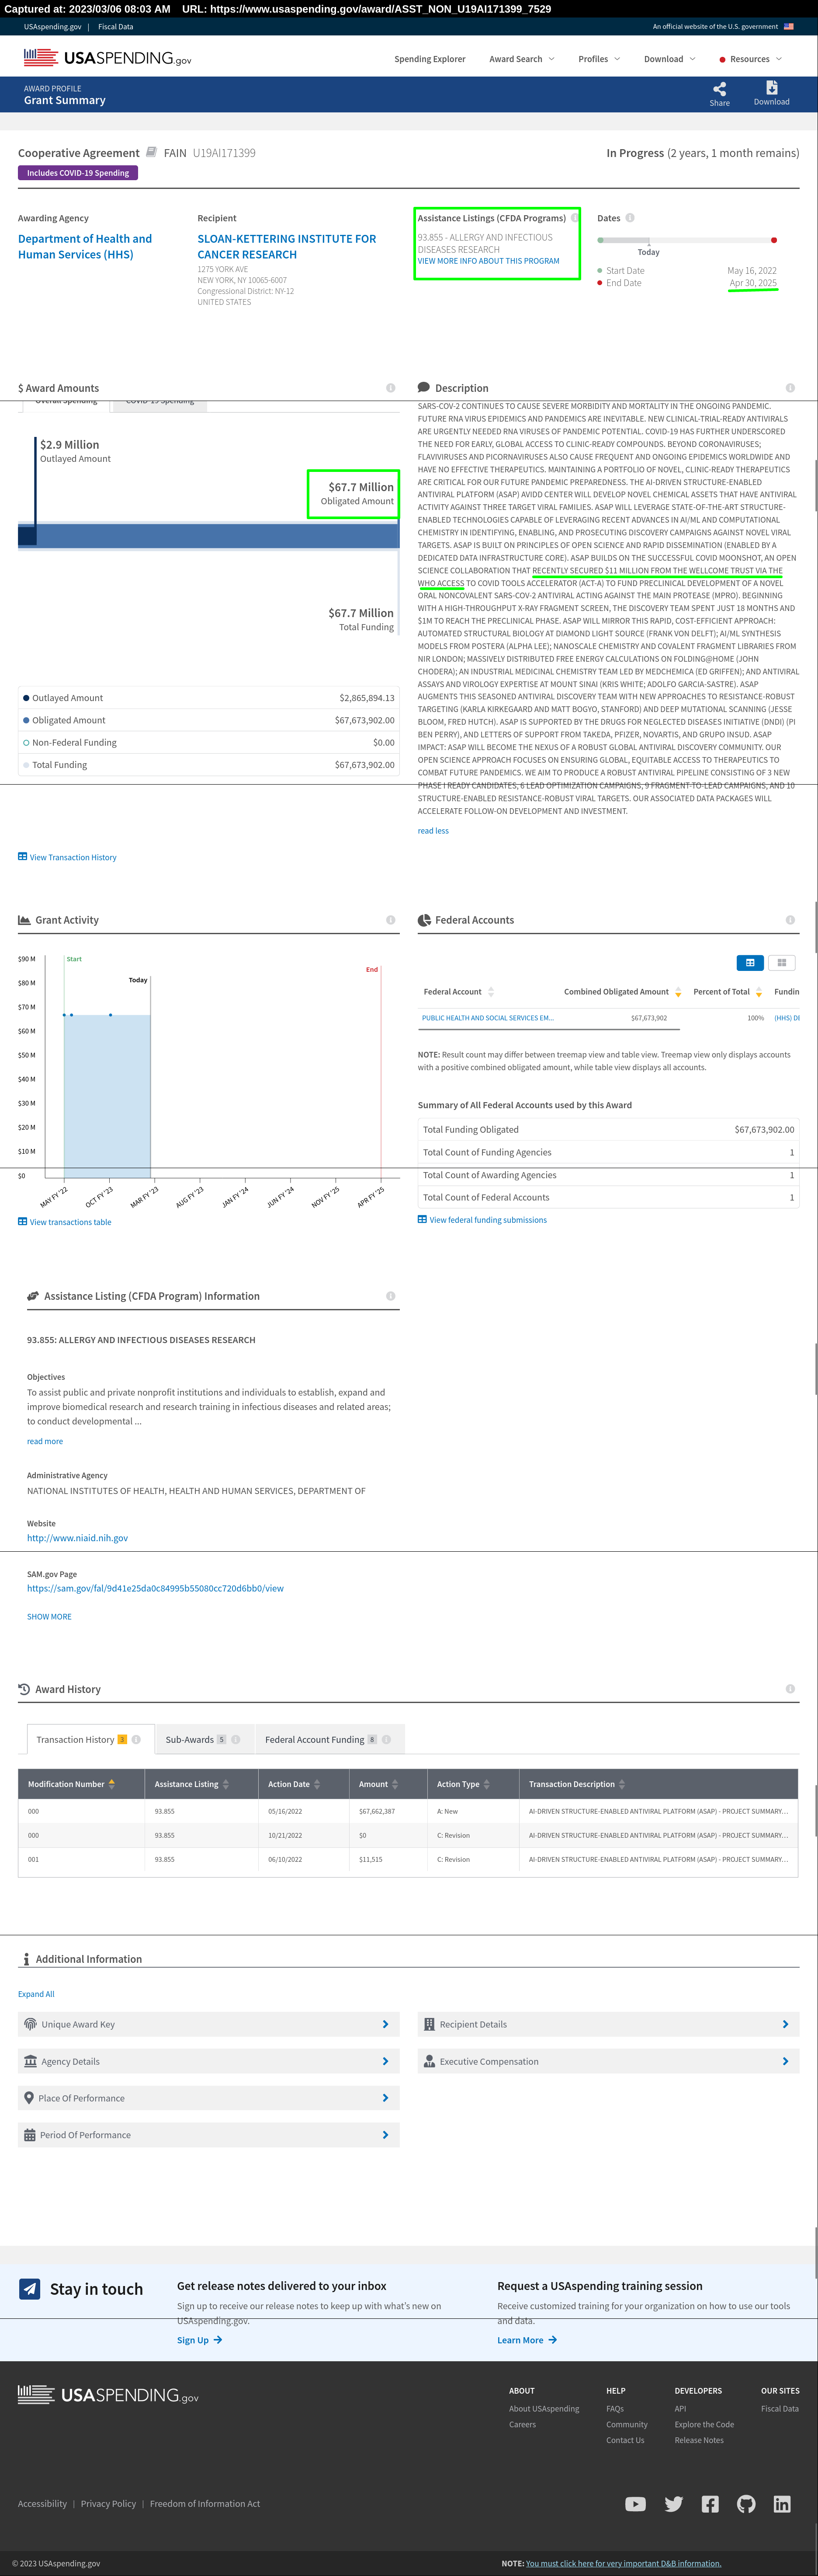The width and height of the screenshot is (818, 2576).
Task: Click info icon beside Federal Account Funding tab
Action: click(387, 1739)
